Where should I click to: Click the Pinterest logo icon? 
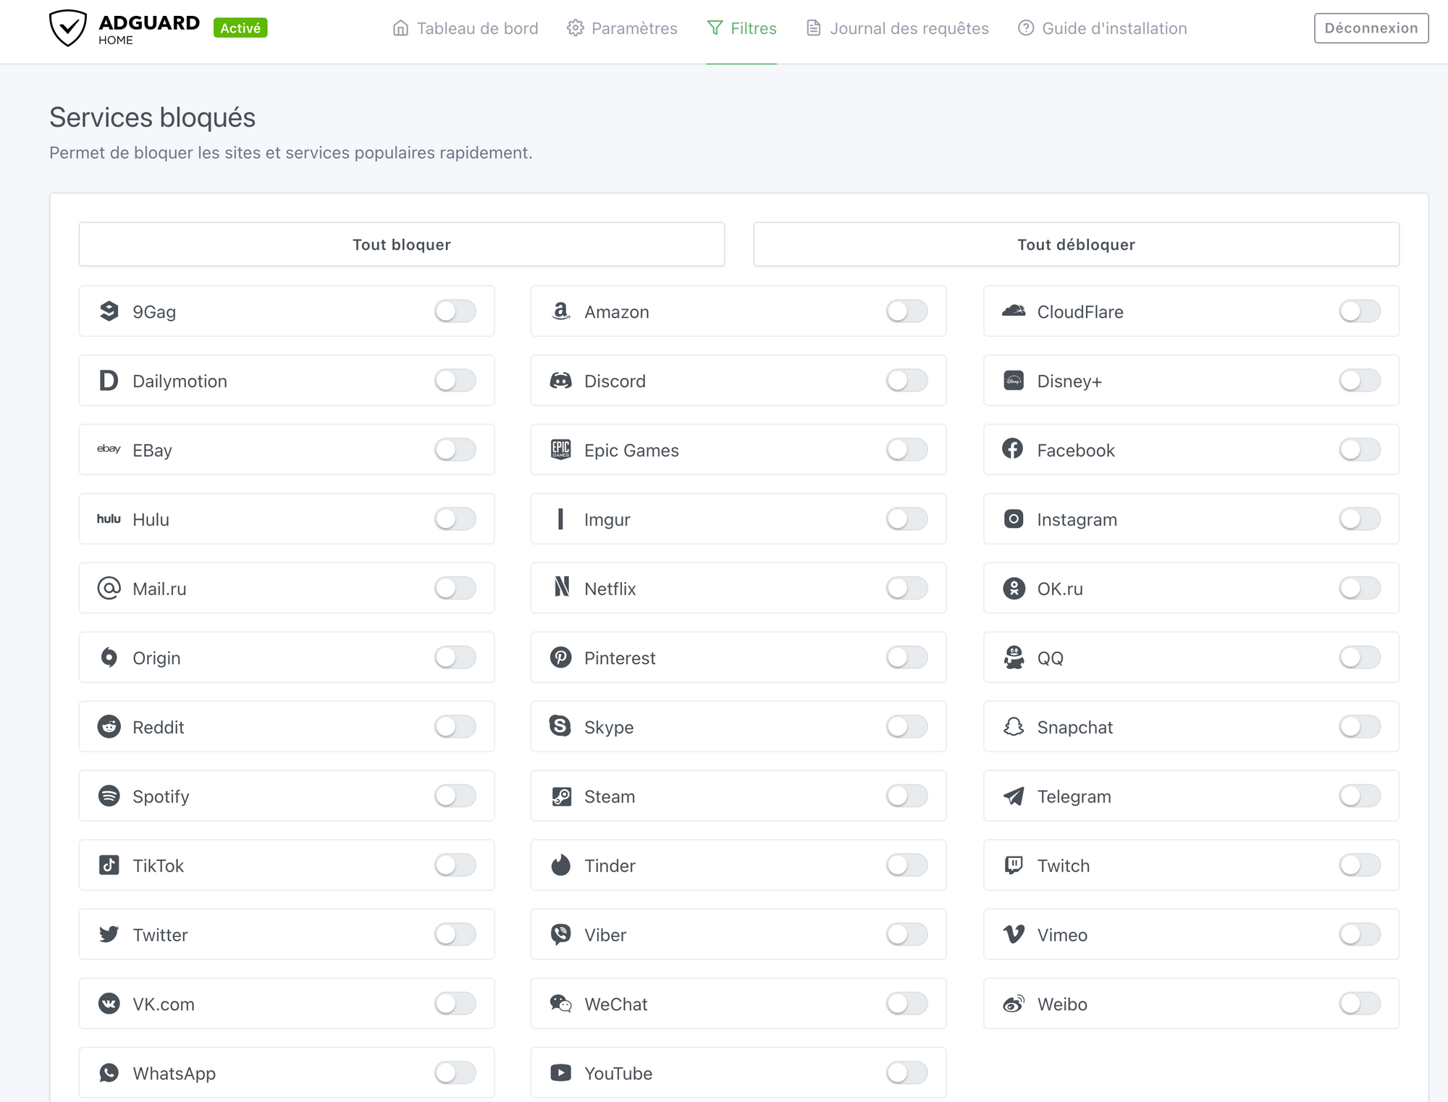coord(561,657)
